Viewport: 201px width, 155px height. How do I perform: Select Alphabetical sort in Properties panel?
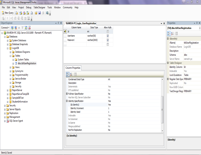pyautogui.click(x=172, y=34)
